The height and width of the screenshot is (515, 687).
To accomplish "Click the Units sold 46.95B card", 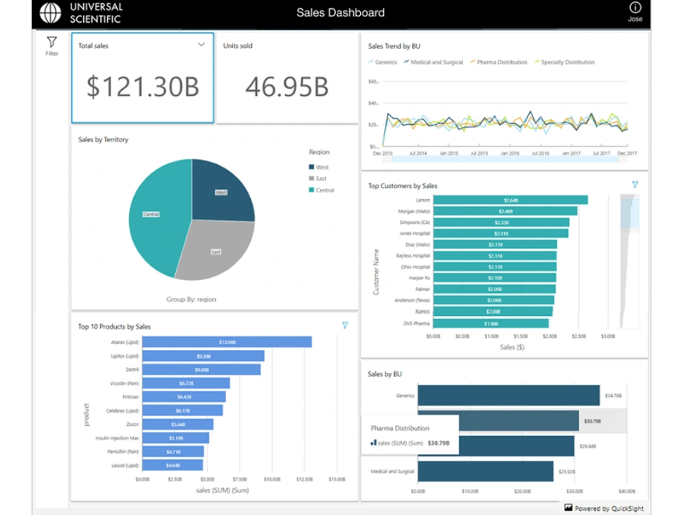I will pyautogui.click(x=287, y=78).
